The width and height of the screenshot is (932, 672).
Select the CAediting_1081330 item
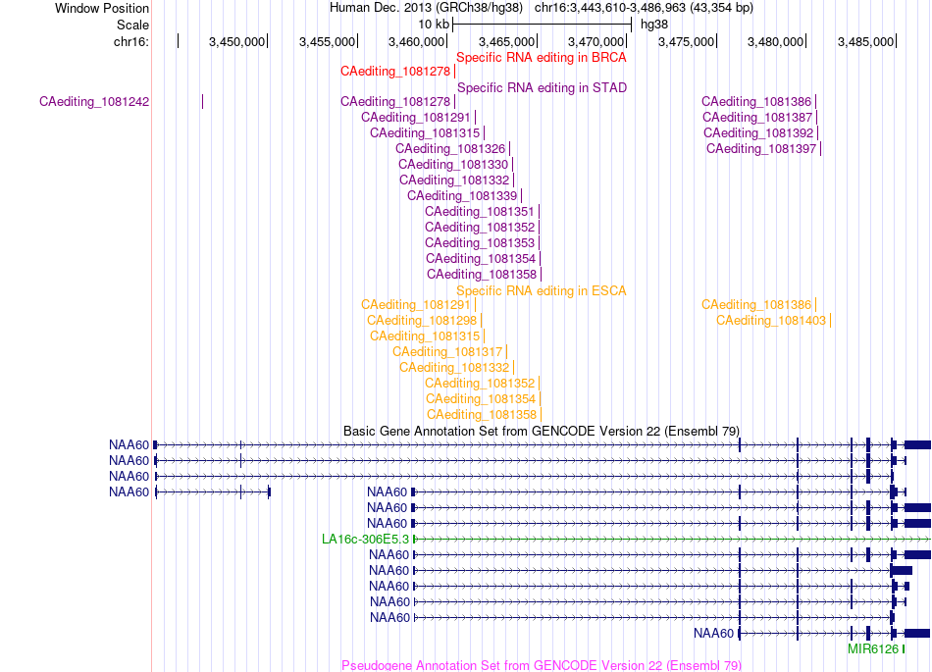click(x=453, y=165)
